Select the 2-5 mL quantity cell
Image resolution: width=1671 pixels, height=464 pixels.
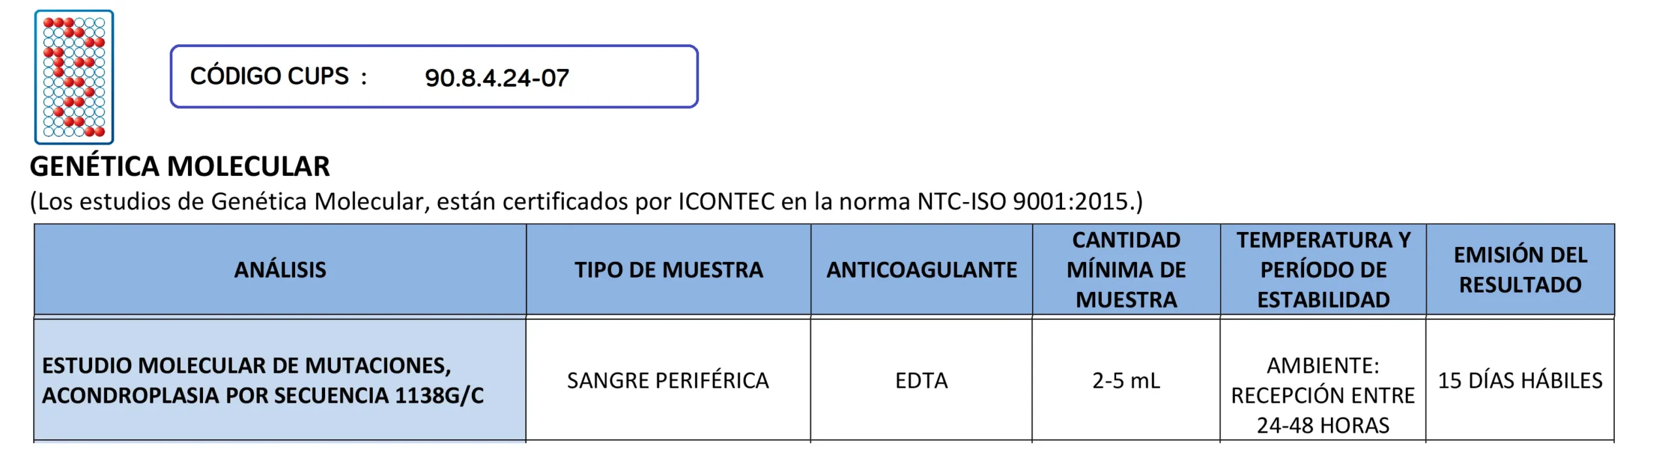coord(1126,381)
